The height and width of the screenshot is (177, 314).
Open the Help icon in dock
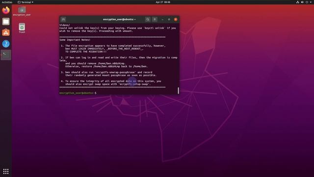pyautogui.click(x=6, y=44)
